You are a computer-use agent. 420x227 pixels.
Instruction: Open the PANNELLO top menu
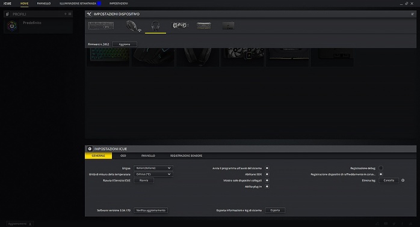tap(44, 4)
